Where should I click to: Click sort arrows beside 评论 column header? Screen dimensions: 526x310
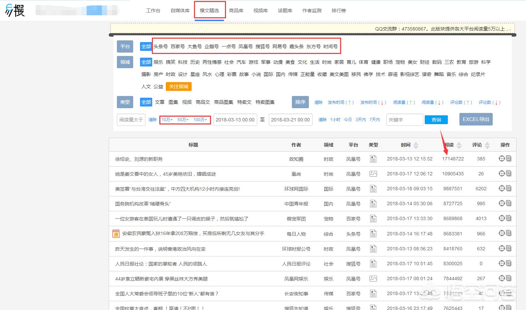click(487, 145)
